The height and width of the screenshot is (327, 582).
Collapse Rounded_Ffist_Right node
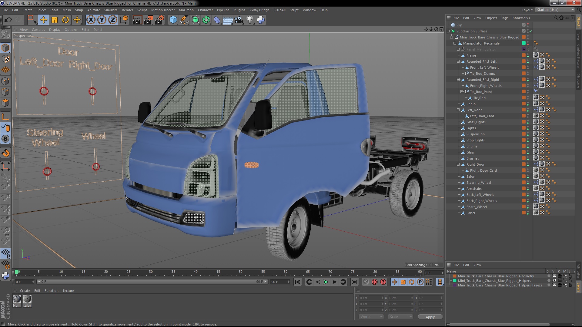pos(458,79)
